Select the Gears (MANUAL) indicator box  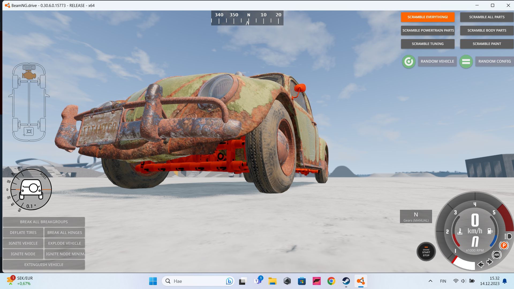(416, 216)
